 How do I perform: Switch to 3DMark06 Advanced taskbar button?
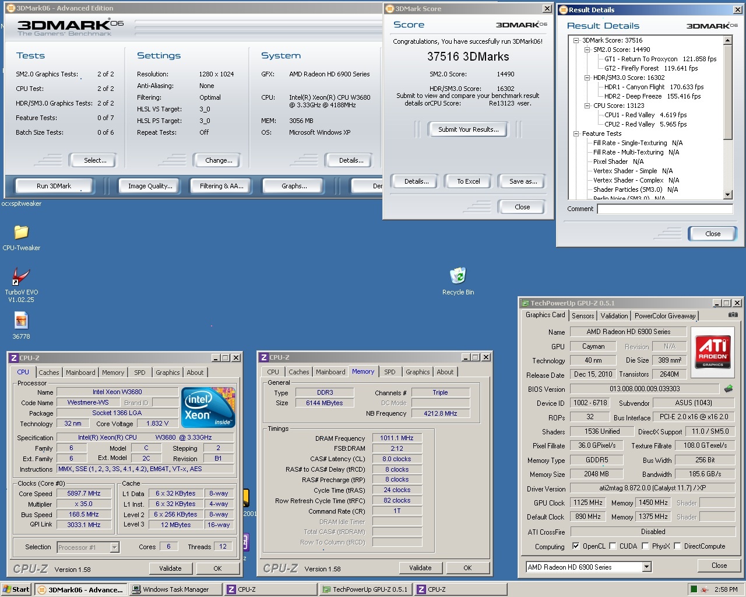80,589
